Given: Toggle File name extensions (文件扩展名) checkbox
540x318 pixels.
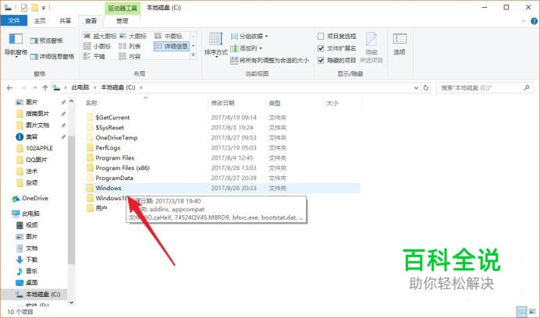Looking at the screenshot, I should [337, 48].
